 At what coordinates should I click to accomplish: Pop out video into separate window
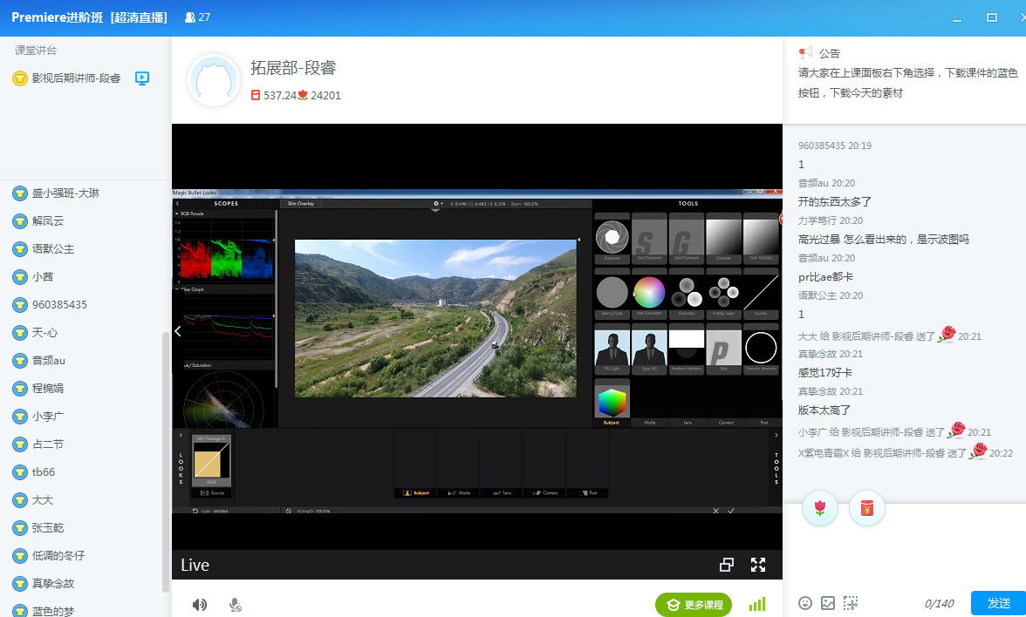pyautogui.click(x=726, y=565)
